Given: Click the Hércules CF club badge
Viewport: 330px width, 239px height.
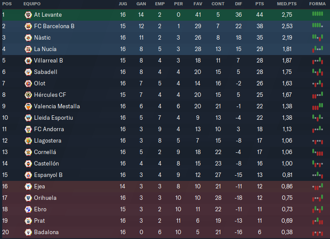Looking at the screenshot, I should 28,95.
